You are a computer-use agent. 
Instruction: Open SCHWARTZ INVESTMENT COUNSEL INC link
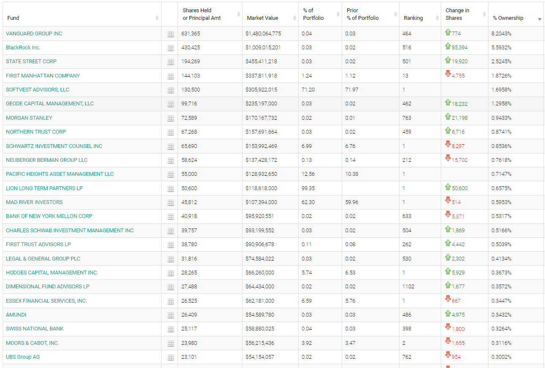[x=54, y=146]
